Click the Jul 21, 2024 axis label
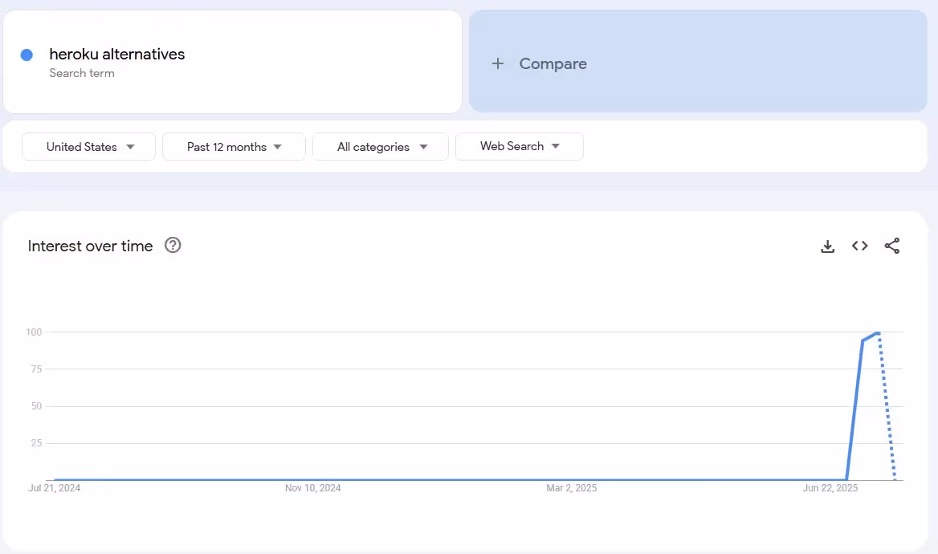This screenshot has width=938, height=554. [54, 487]
